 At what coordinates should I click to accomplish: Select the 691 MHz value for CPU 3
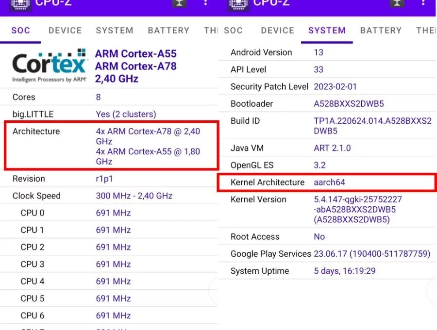113,264
